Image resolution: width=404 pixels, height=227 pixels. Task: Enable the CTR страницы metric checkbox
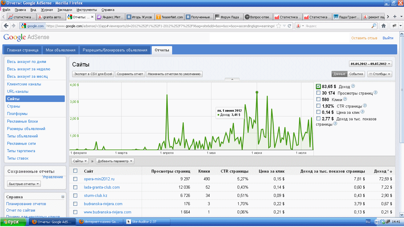pos(318,106)
